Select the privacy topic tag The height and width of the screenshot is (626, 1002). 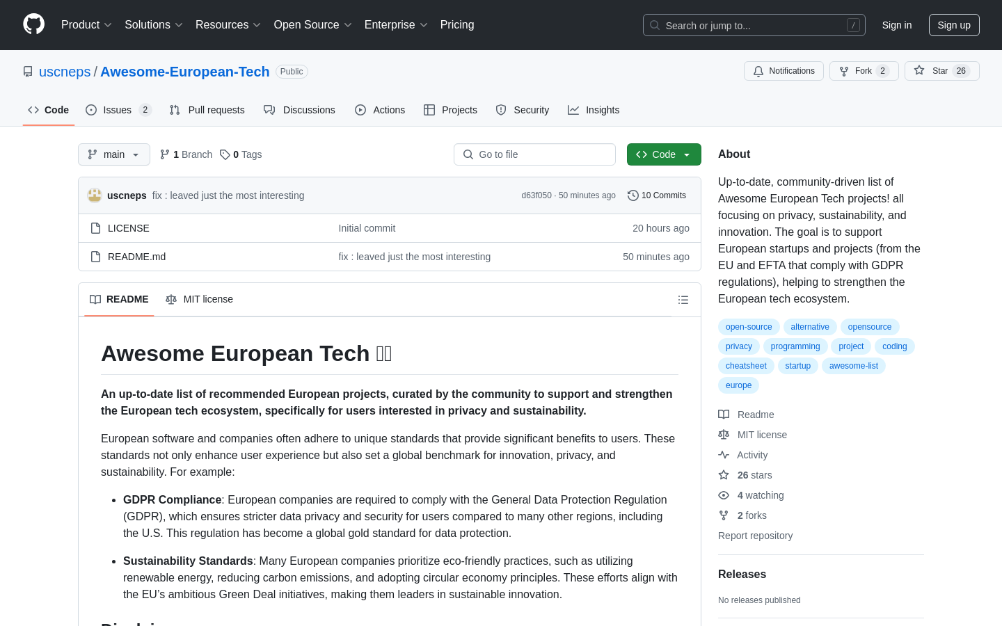[x=739, y=346]
